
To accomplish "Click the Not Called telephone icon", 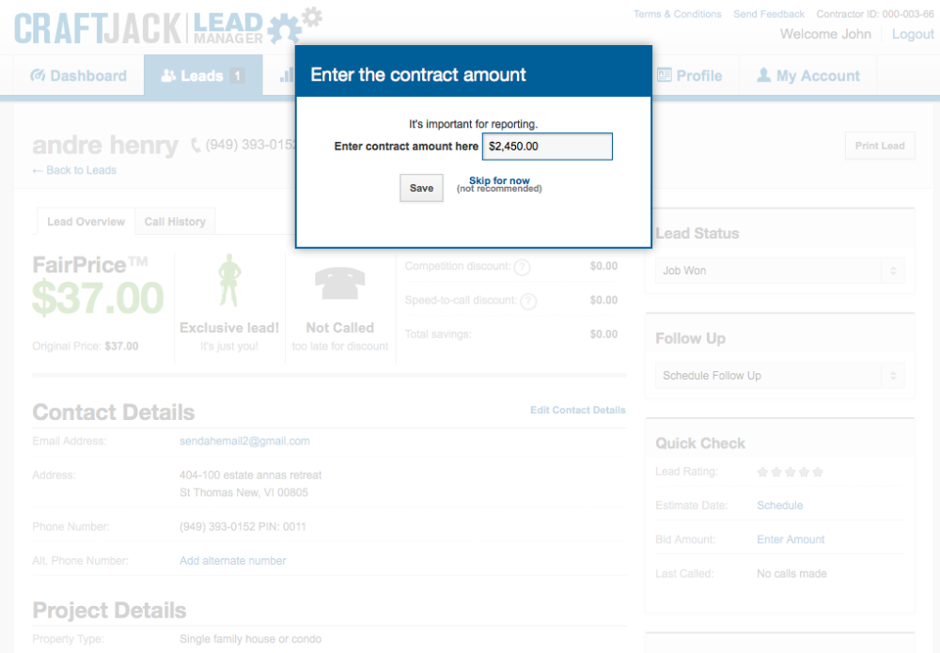I will coord(340,283).
